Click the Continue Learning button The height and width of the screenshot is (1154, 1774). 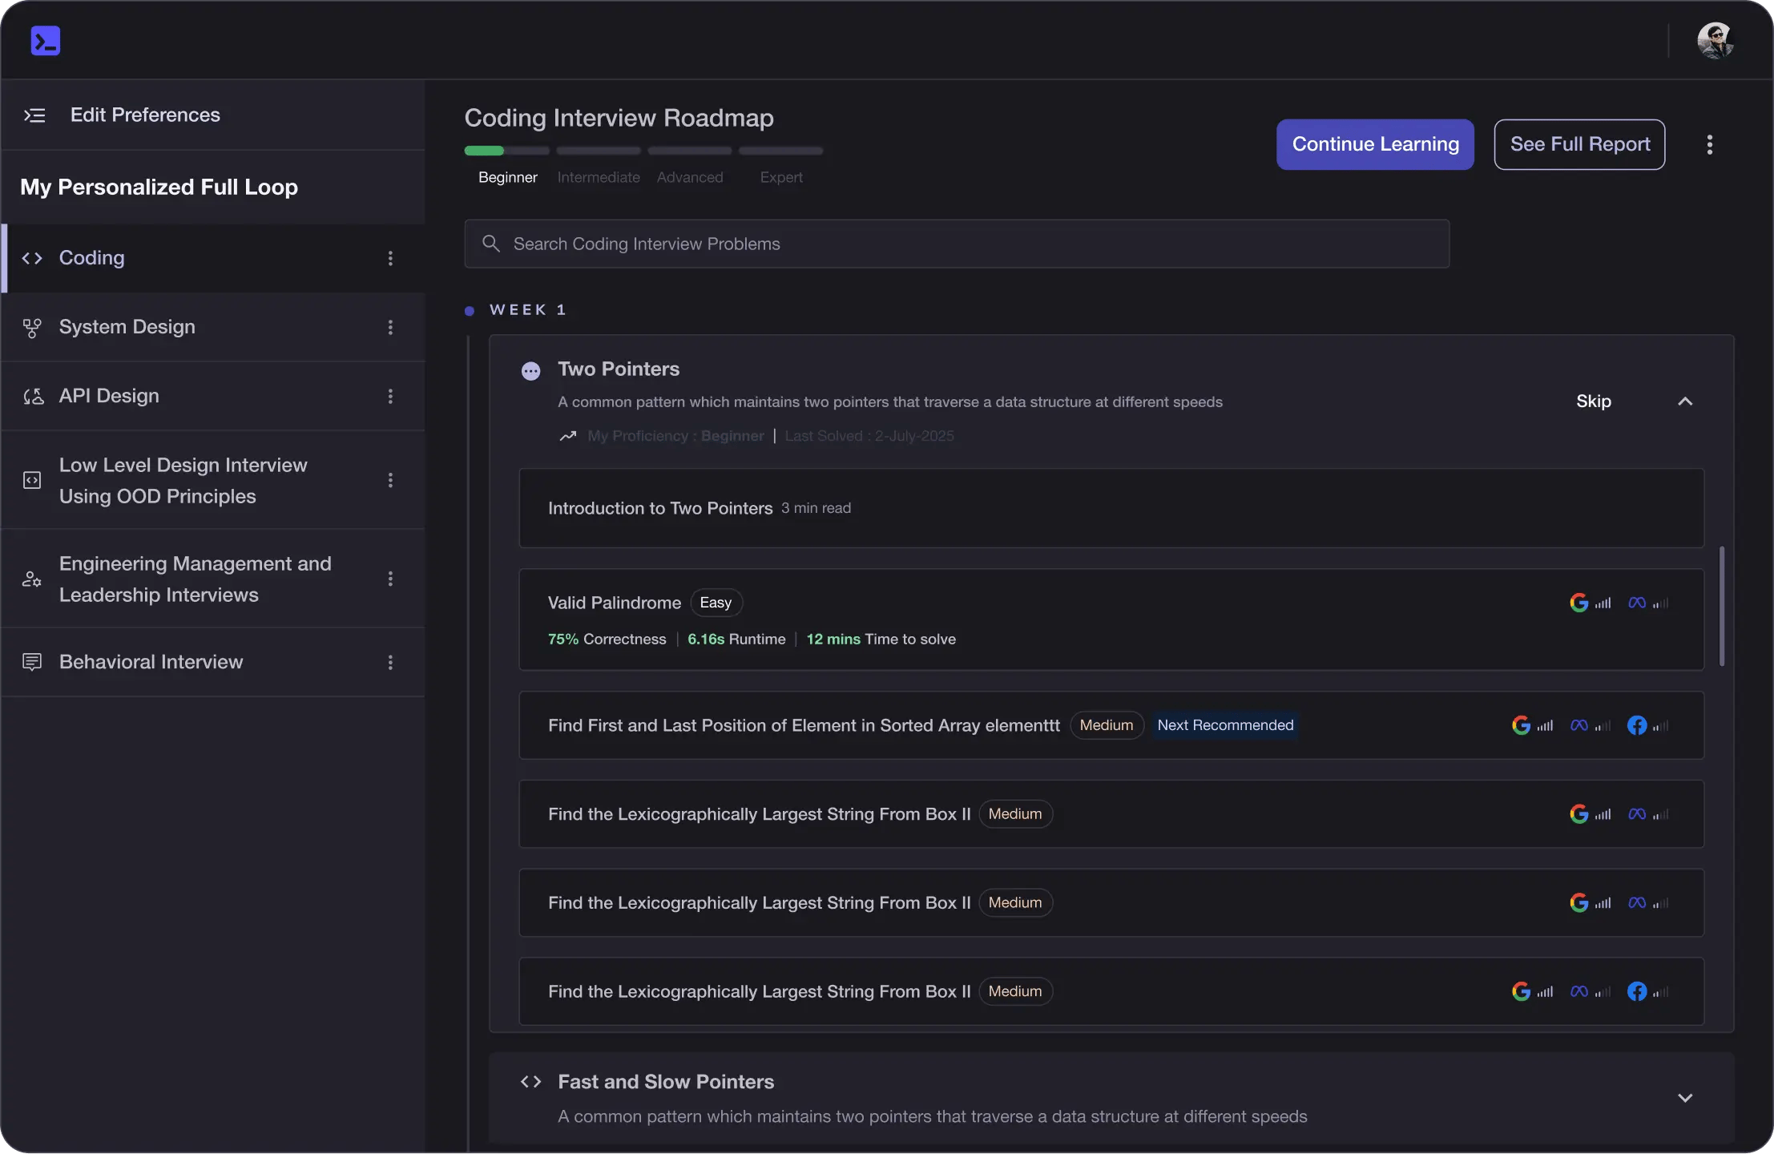click(x=1375, y=144)
